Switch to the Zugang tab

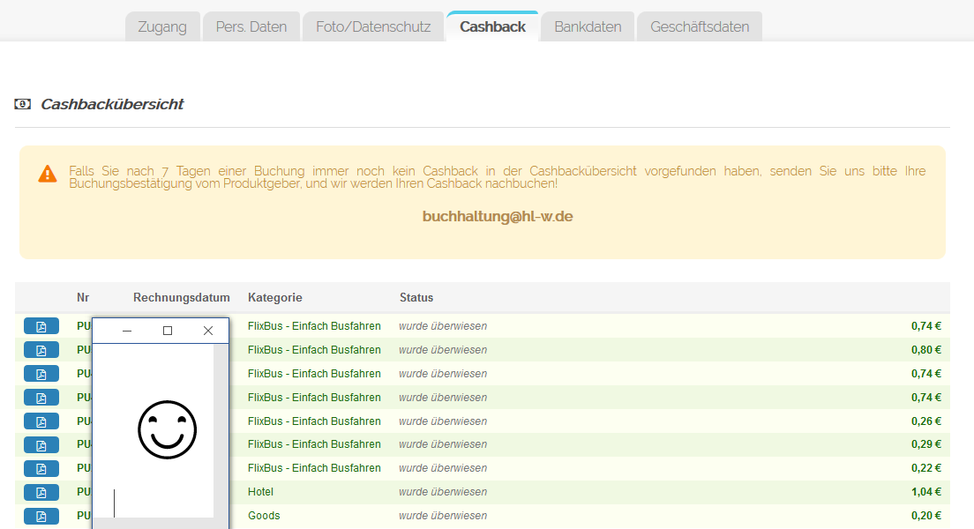[162, 26]
